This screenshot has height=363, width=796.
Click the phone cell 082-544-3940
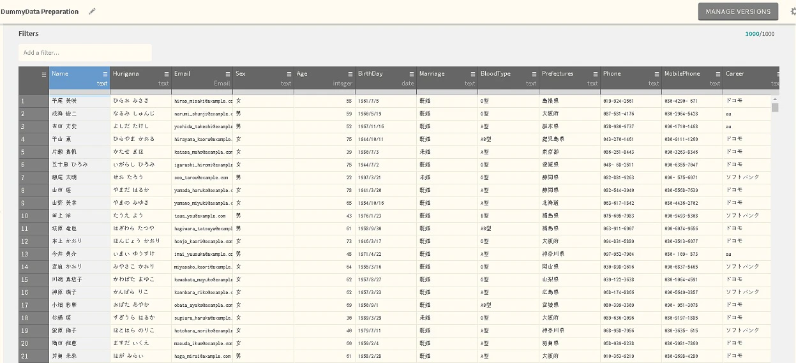point(631,190)
